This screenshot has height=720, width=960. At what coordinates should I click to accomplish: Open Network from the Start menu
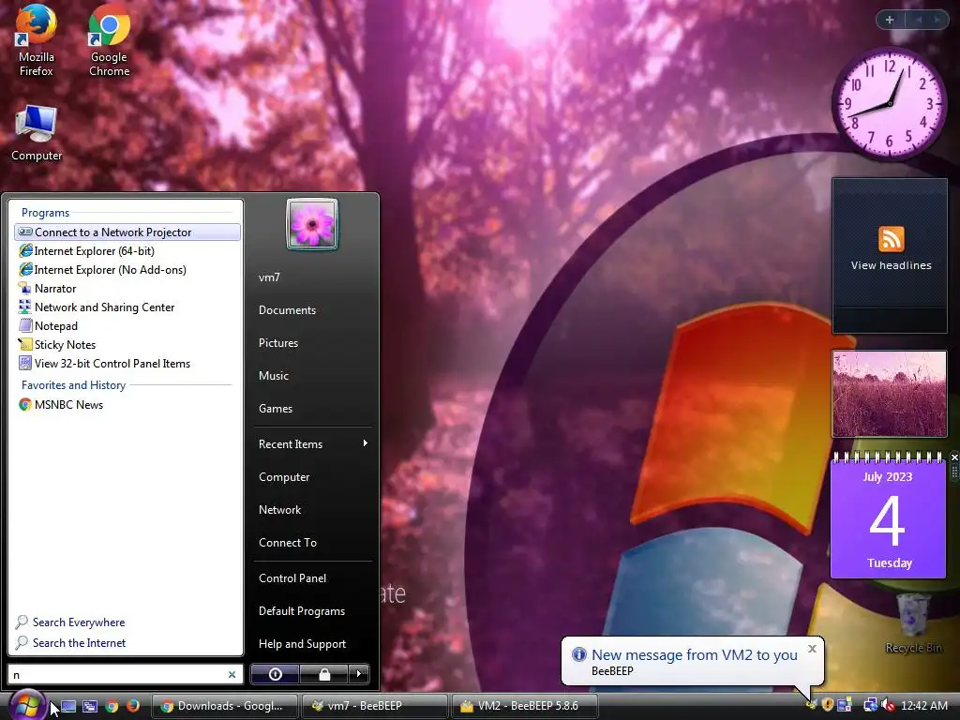pos(312,510)
